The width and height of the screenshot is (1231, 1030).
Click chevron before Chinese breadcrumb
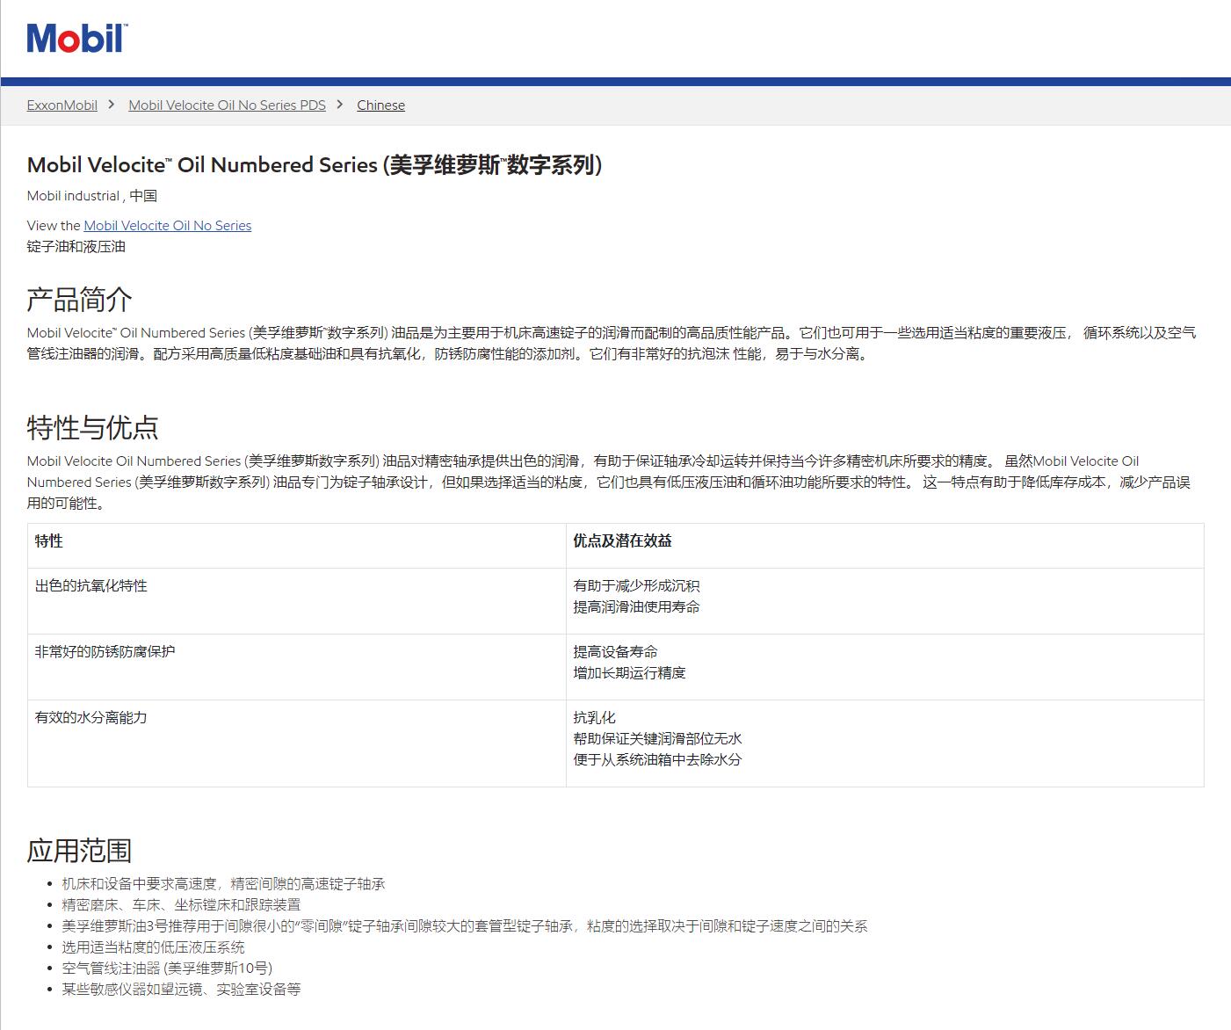pyautogui.click(x=340, y=105)
